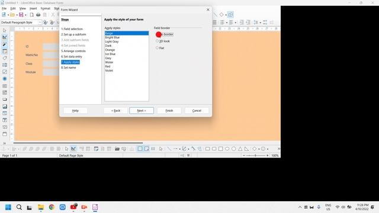Open the Insert menu
This screenshot has height=213, width=379.
click(33, 8)
